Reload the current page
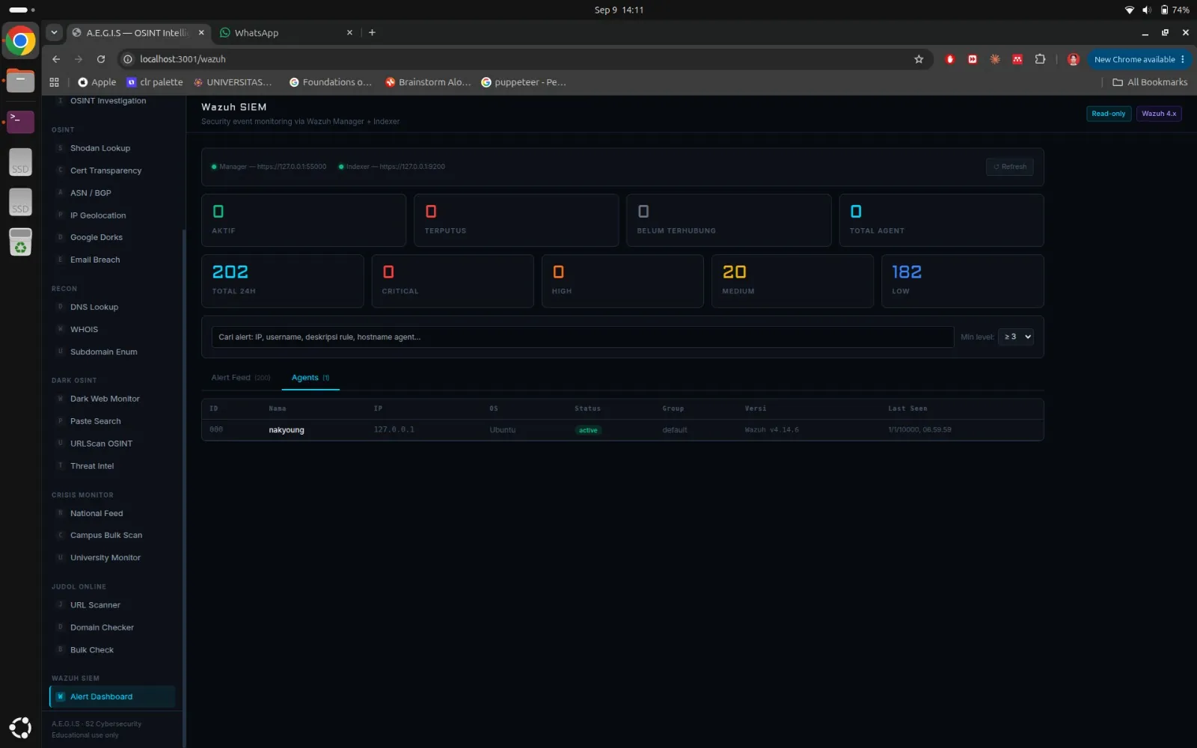The height and width of the screenshot is (748, 1197). 101,59
